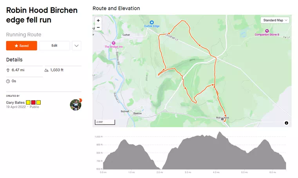Screen dimensions: 298x178
Task: Click Companion Stone 8 map marker
Action: pos(267,31)
